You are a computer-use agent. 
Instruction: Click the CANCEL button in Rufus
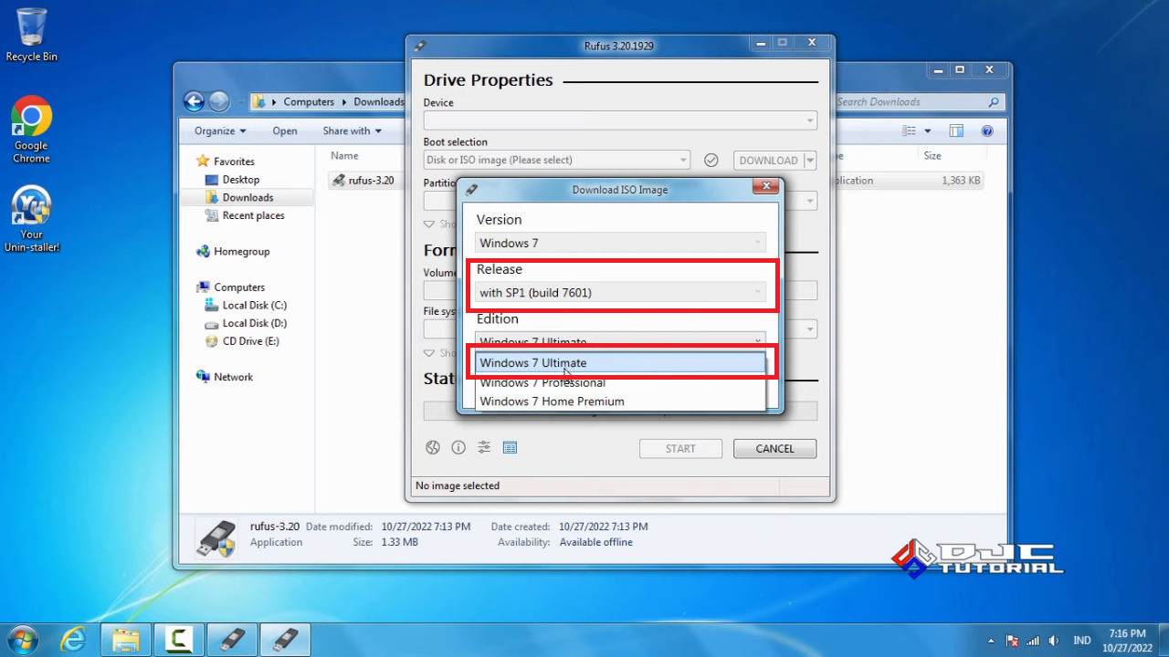click(774, 448)
